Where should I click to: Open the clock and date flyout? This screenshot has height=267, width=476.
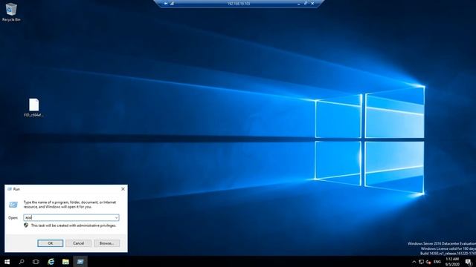pos(452,262)
